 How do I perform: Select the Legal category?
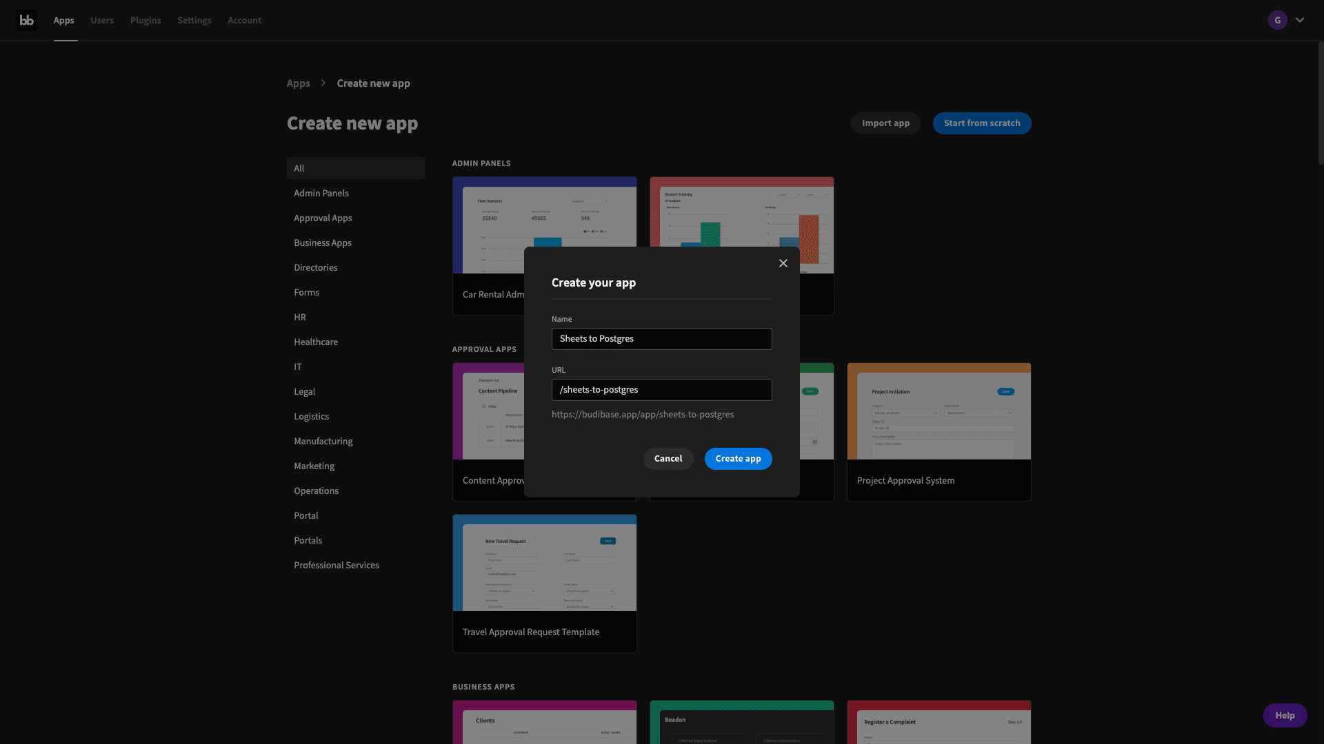(356, 391)
